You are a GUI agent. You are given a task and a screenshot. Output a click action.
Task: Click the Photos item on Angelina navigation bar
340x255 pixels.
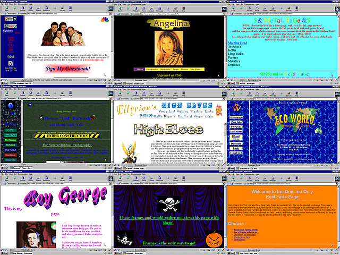[x=184, y=70]
